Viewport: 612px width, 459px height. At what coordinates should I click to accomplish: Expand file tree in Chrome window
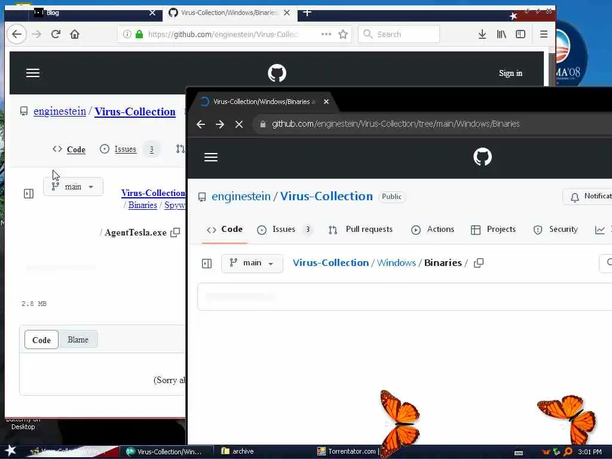coord(207,264)
